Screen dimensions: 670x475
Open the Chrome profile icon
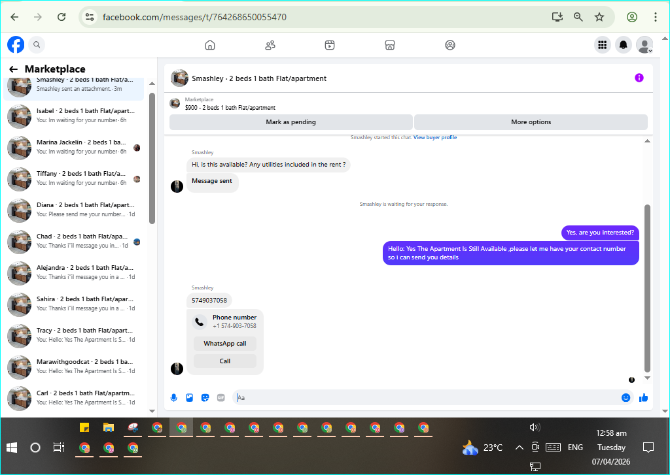tap(632, 17)
